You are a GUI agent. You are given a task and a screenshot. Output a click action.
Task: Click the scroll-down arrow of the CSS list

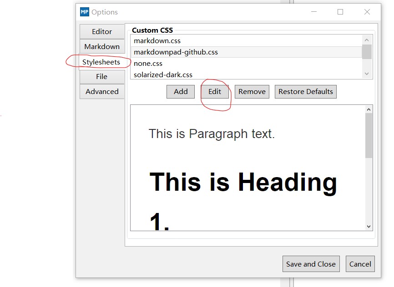tap(367, 73)
